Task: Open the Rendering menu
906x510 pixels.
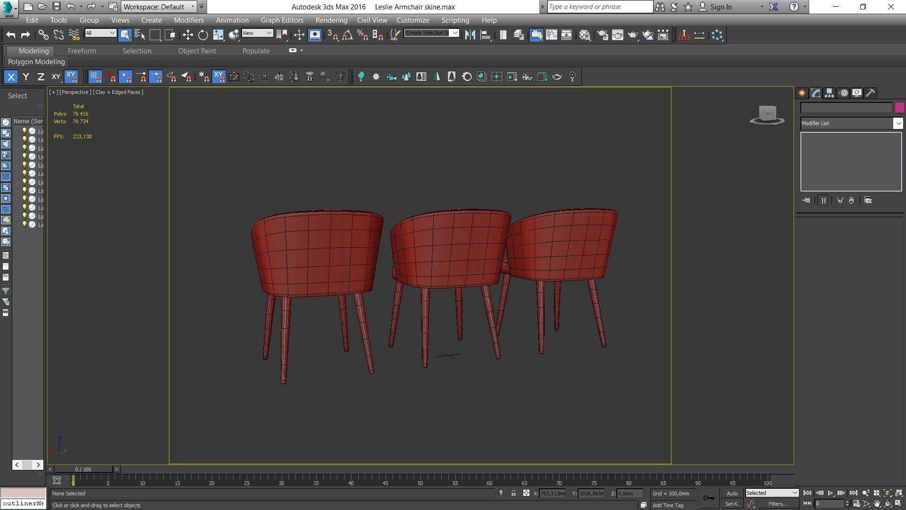Action: point(331,20)
